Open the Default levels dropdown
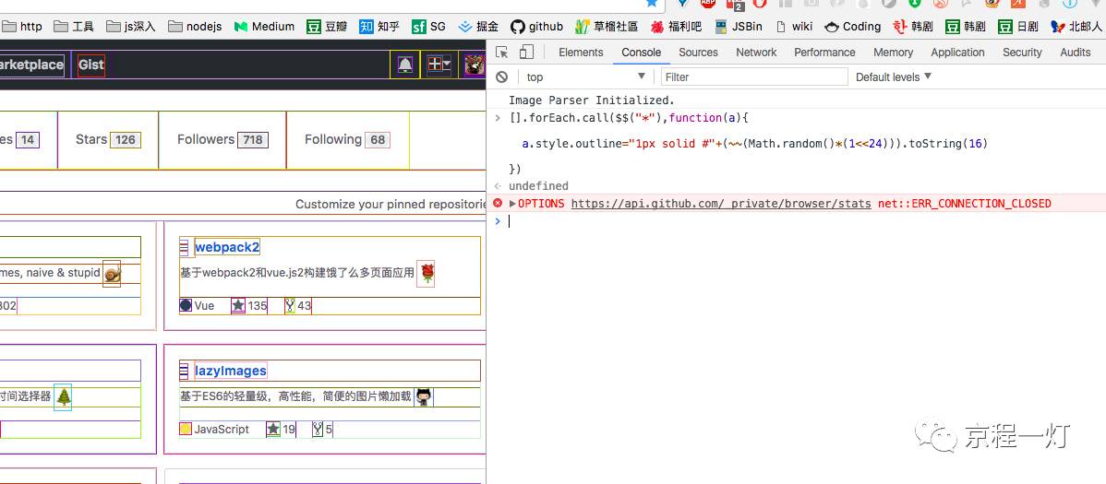The height and width of the screenshot is (484, 1106). 894,77
